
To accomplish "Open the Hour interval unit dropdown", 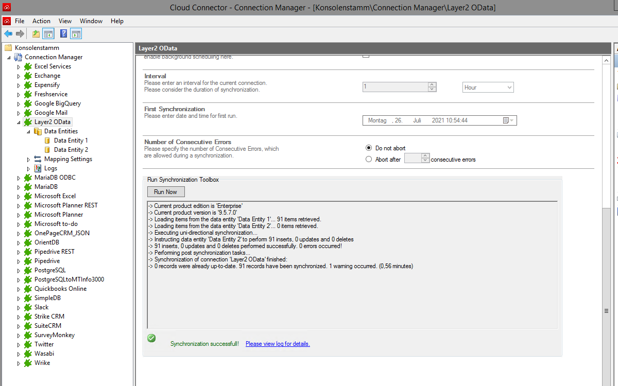I will coord(488,87).
